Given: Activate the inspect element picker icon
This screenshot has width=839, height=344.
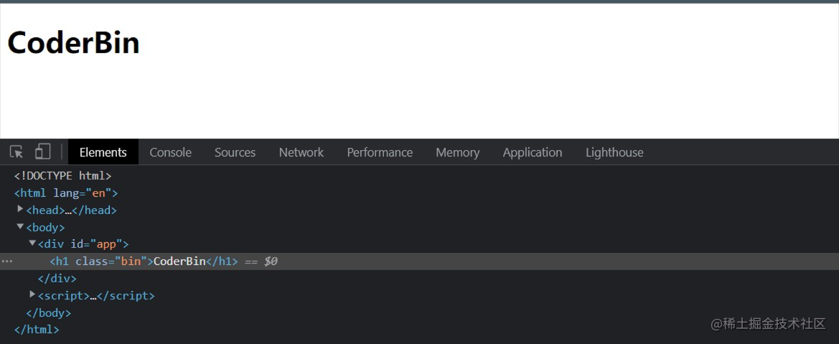Looking at the screenshot, I should [17, 152].
